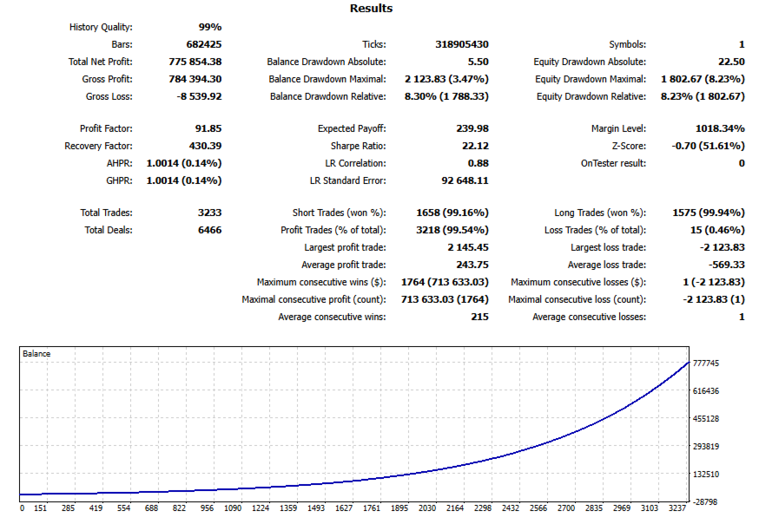The image size is (759, 524).
Task: Select the Sharpe Ratio value 22.12
Action: (x=475, y=146)
